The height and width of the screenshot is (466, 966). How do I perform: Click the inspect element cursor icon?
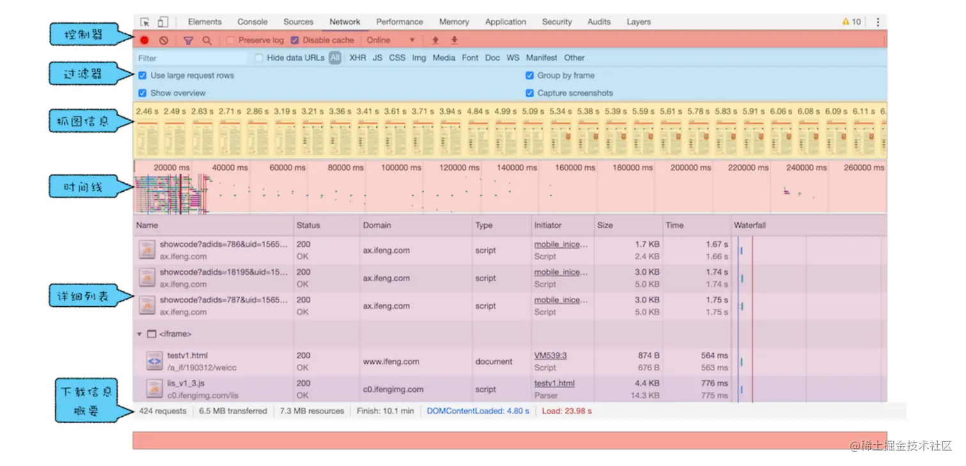(x=145, y=22)
